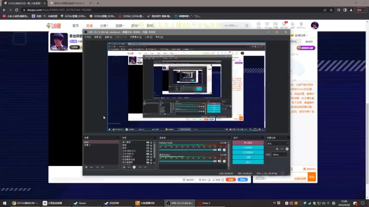The height and width of the screenshot is (207, 369).
Task: Open the Windows Start menu
Action: coord(4,203)
